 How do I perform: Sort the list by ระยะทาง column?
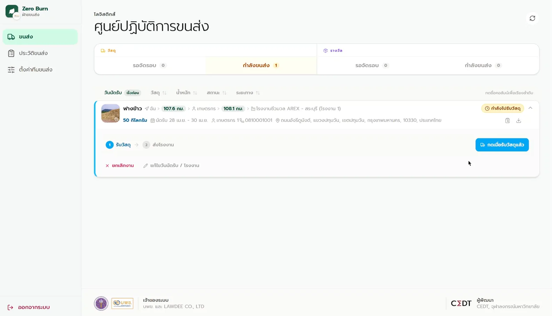pyautogui.click(x=248, y=93)
